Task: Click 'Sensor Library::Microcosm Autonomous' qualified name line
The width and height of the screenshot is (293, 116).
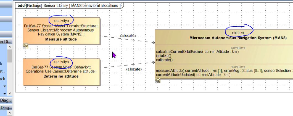Action: tap(60, 30)
